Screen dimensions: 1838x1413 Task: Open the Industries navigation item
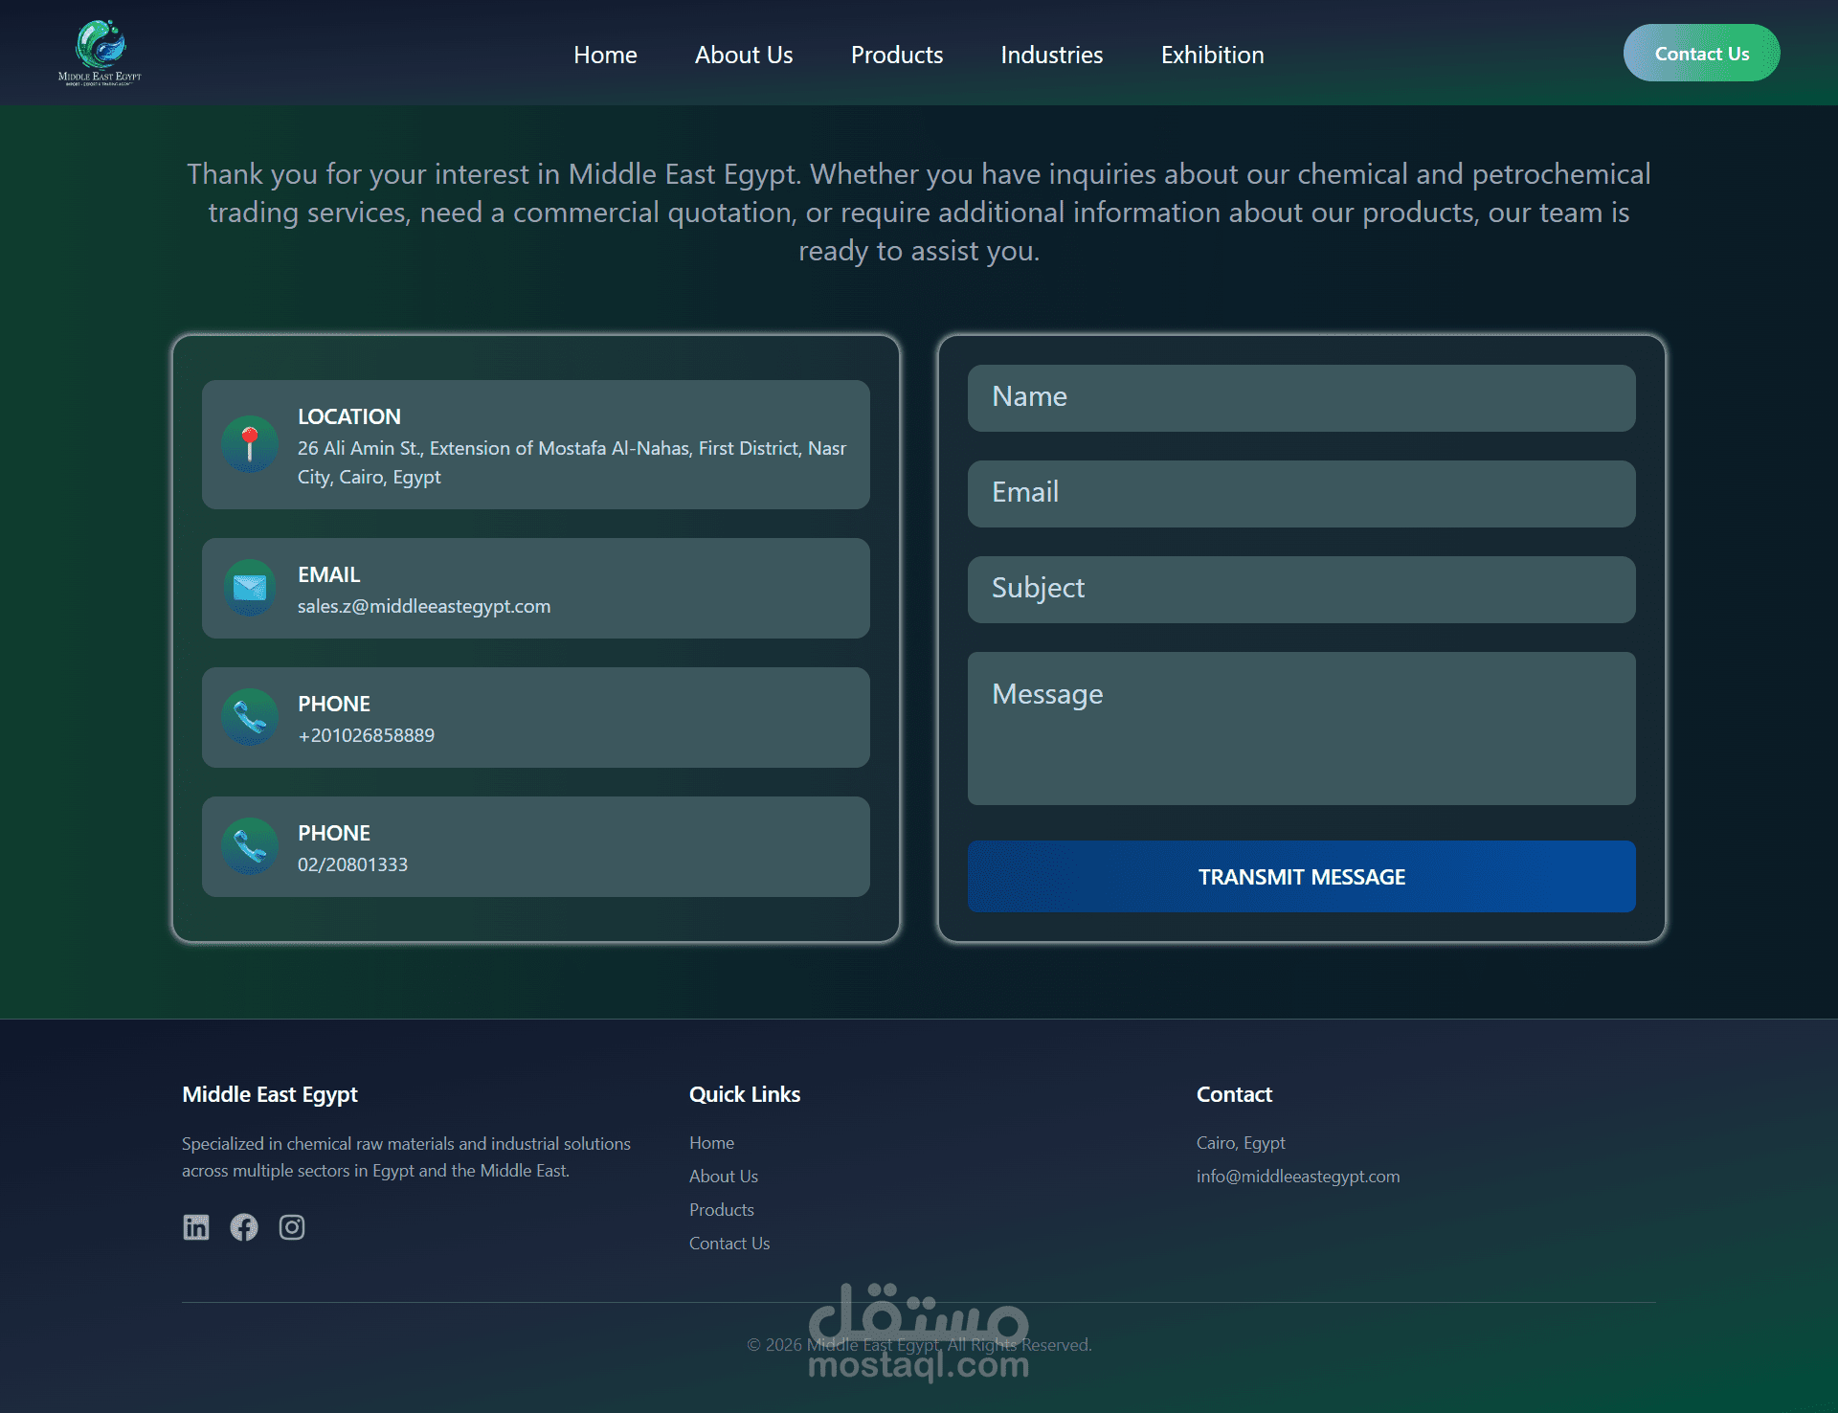1052,55
